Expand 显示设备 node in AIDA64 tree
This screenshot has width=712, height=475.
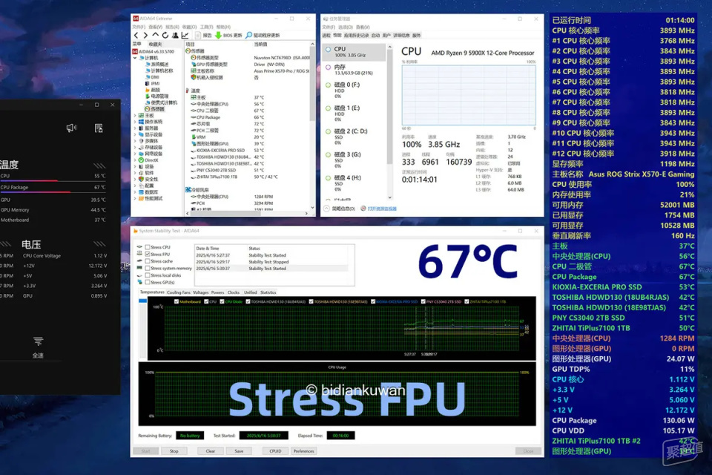click(135, 134)
